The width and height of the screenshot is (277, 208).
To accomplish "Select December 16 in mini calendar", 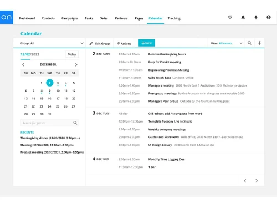I will pyautogui.click(x=49, y=99).
